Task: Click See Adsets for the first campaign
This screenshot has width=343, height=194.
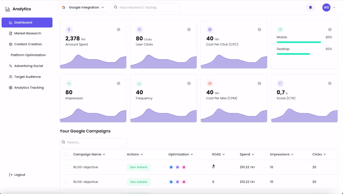Action: click(x=138, y=167)
